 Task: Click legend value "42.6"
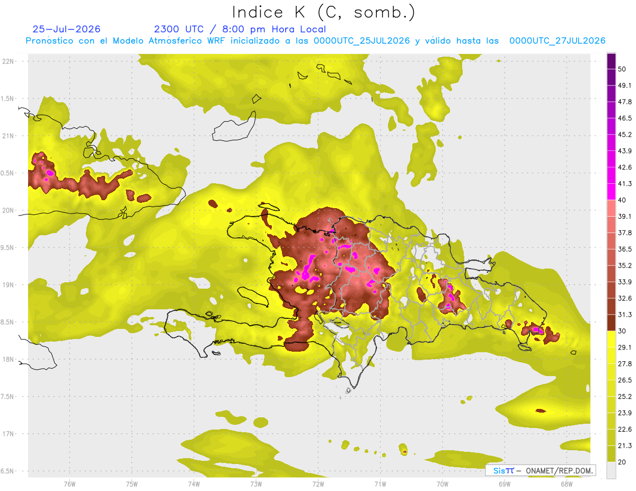pos(625,167)
